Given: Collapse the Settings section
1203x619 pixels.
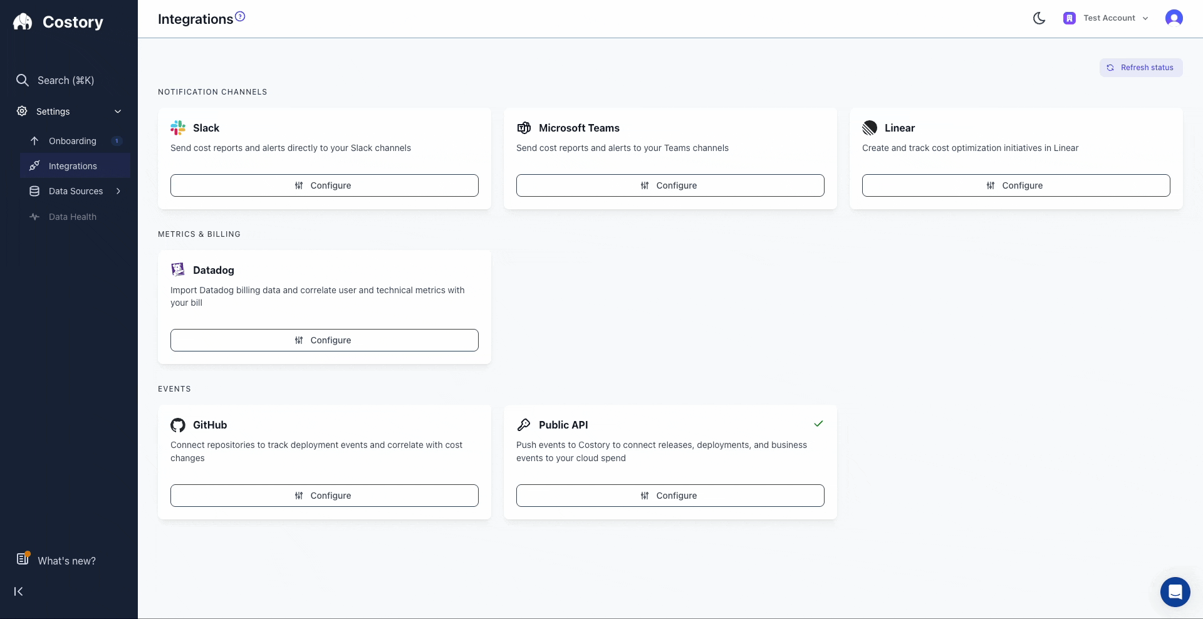Looking at the screenshot, I should (118, 111).
